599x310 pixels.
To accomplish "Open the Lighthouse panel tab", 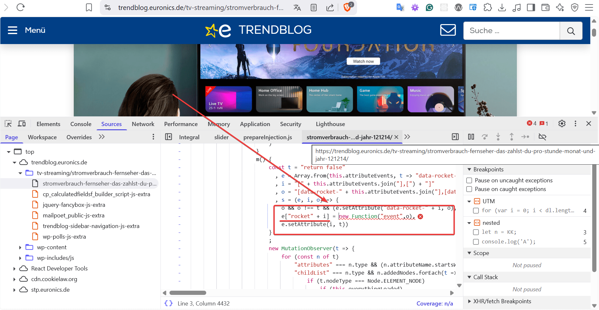I will 330,124.
